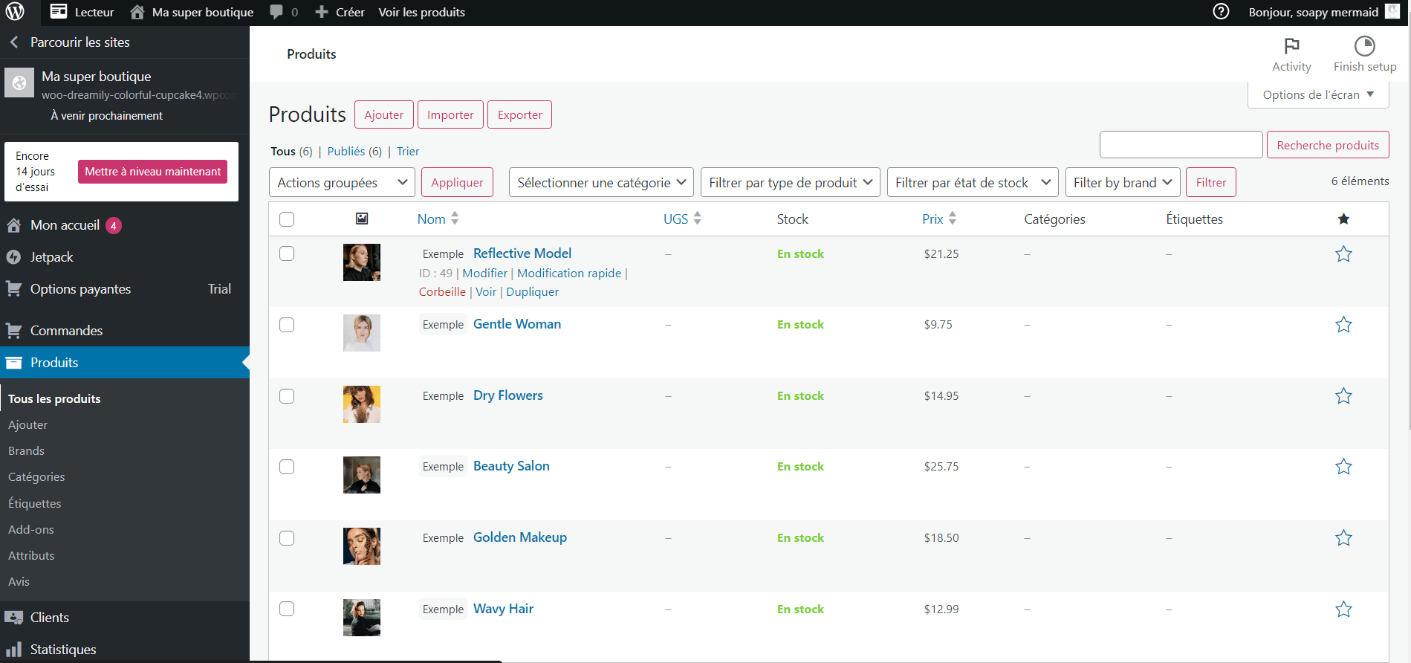
Task: Sort by the featured star column header
Action: pos(1343,219)
